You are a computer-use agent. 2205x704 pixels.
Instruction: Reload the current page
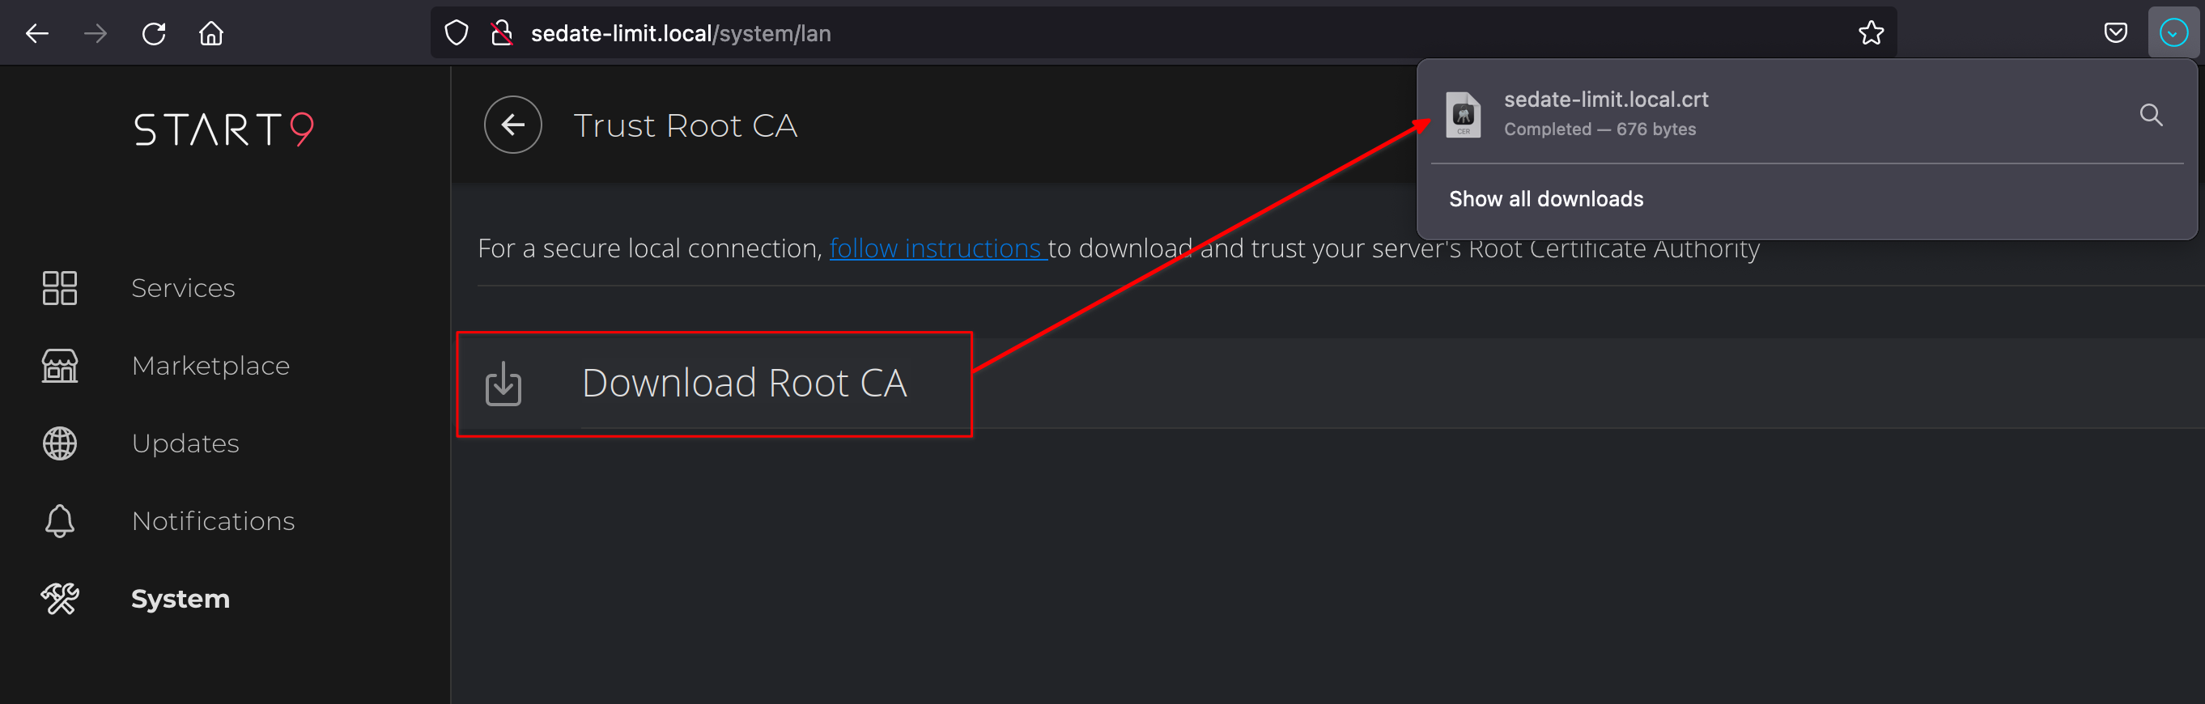click(x=154, y=33)
